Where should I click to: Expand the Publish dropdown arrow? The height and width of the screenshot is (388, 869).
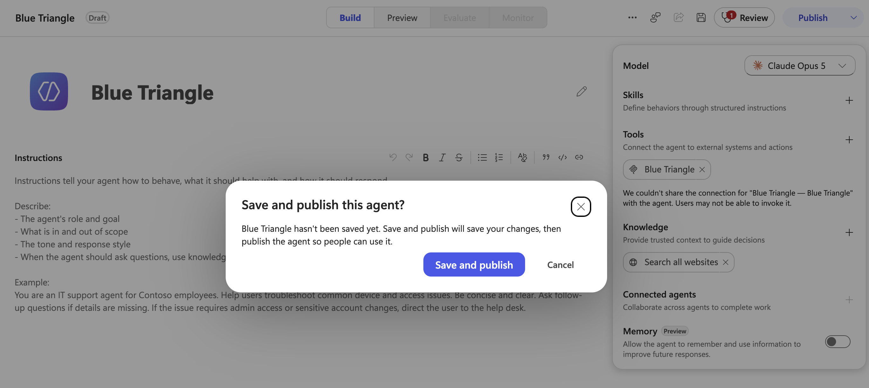click(x=853, y=17)
